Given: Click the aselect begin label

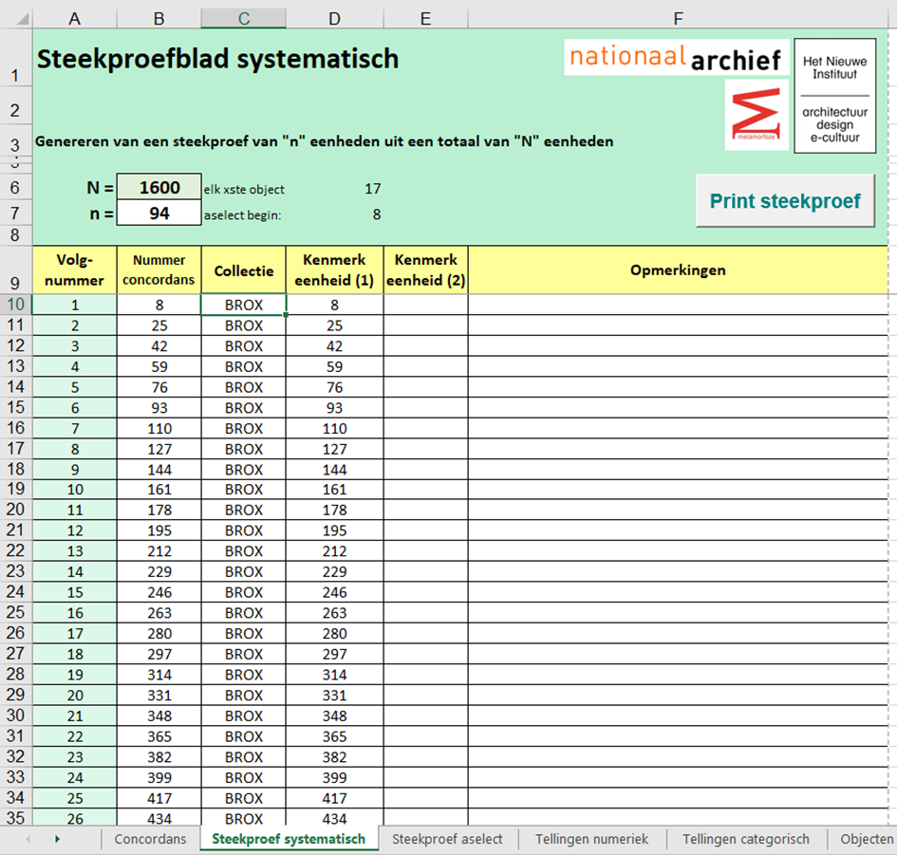Looking at the screenshot, I should 243,215.
